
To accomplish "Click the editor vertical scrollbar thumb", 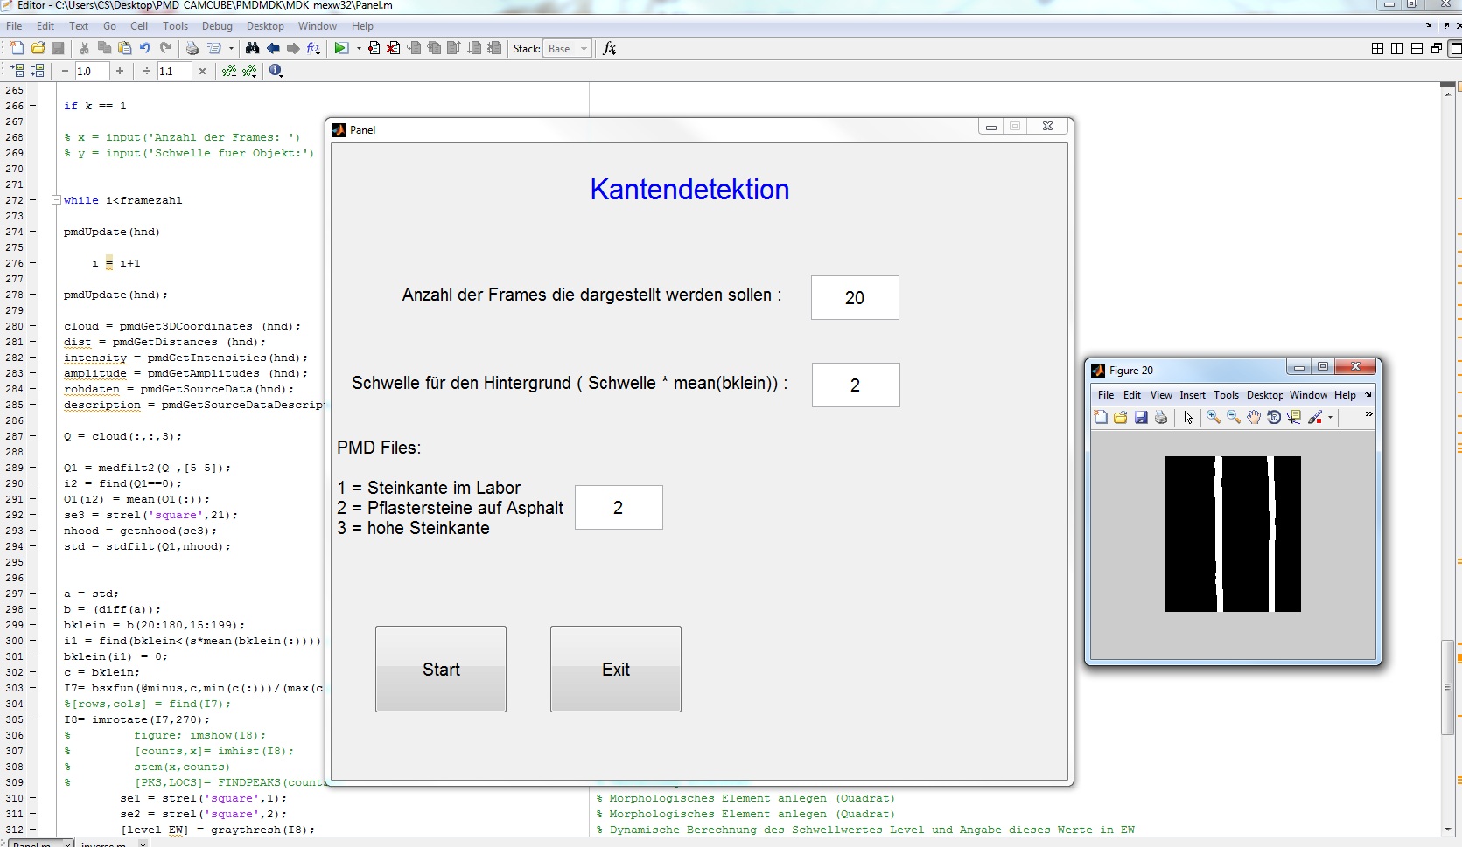I will pos(1447,687).
